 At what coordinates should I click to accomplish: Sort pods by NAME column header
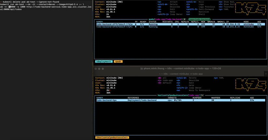pyautogui.click(x=99, y=22)
